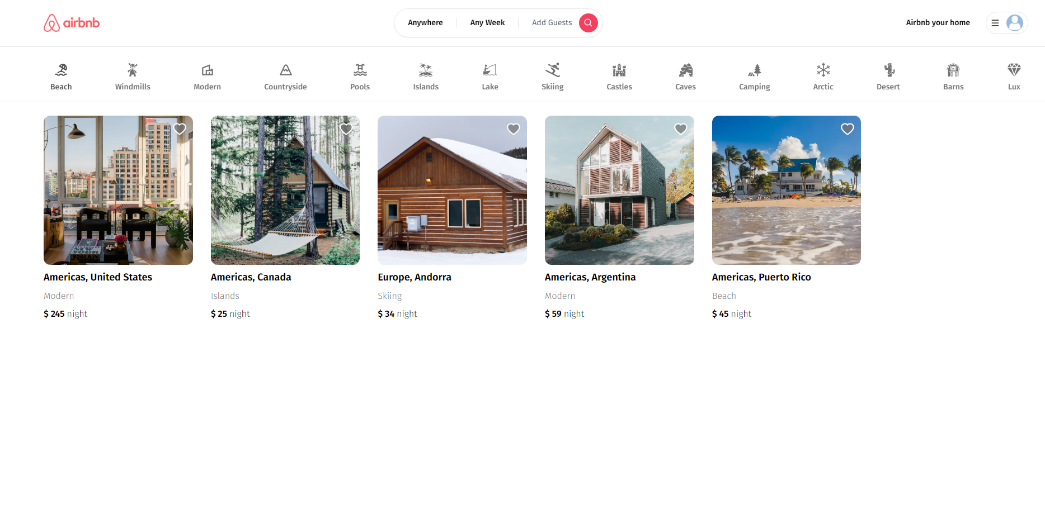Click the Europe, Andorra title

pyautogui.click(x=415, y=277)
